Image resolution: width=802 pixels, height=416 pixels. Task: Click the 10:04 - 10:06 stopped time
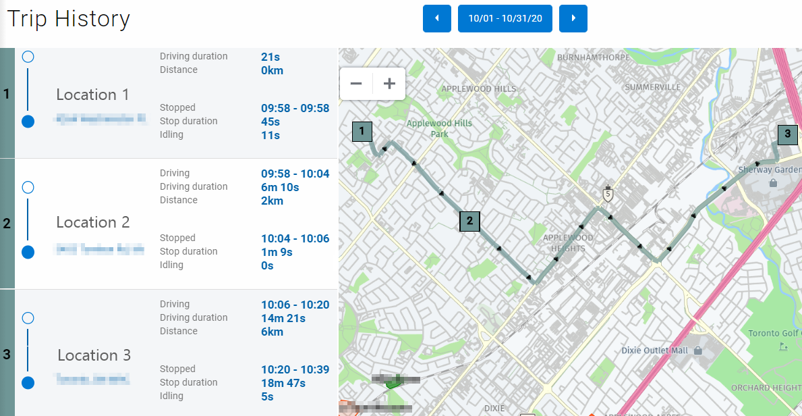pyautogui.click(x=295, y=239)
